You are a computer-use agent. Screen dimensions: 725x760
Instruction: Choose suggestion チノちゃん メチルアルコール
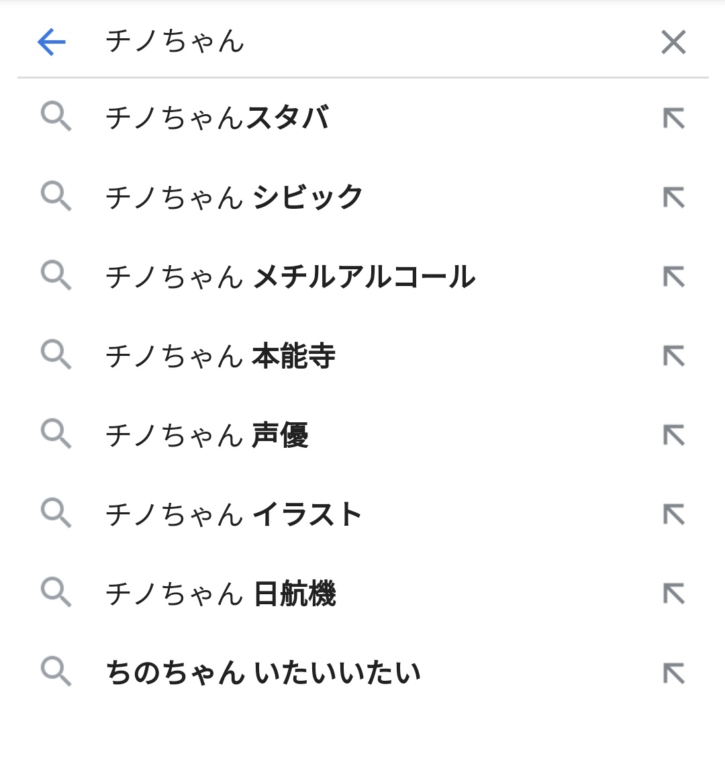pyautogui.click(x=290, y=277)
